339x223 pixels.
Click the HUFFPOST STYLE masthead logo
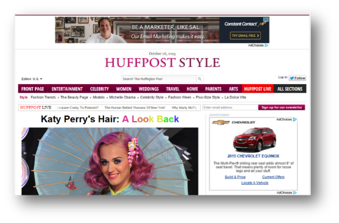pyautogui.click(x=162, y=63)
